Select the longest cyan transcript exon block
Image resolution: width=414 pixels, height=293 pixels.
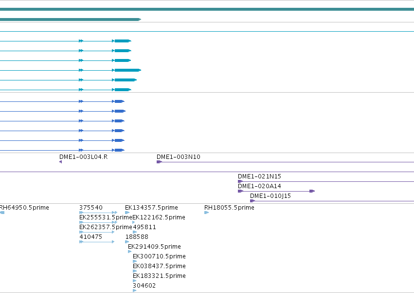click(x=128, y=70)
